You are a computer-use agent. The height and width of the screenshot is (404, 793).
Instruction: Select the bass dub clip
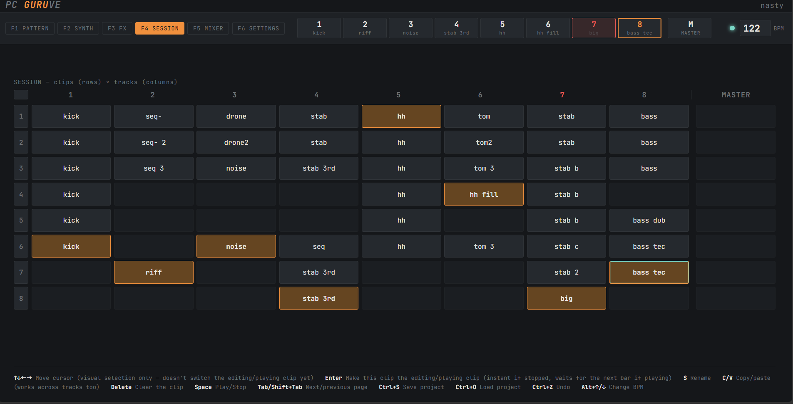649,221
